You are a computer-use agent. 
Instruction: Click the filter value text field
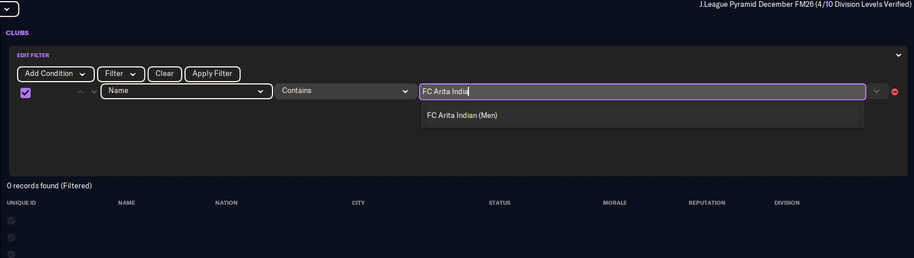pyautogui.click(x=642, y=91)
